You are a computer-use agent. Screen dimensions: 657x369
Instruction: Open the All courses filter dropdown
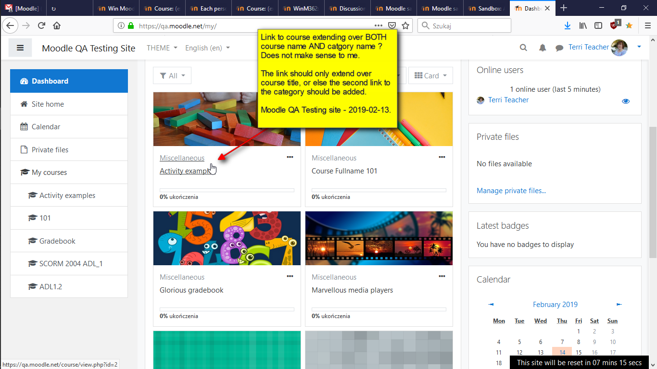[172, 75]
